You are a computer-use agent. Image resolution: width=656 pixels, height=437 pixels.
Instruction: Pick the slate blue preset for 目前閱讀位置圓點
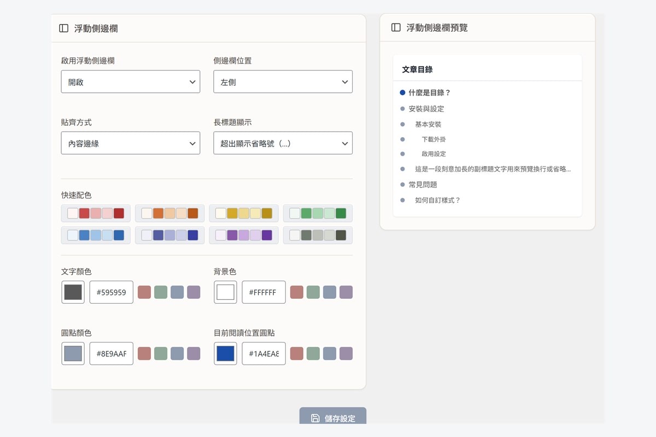point(330,353)
